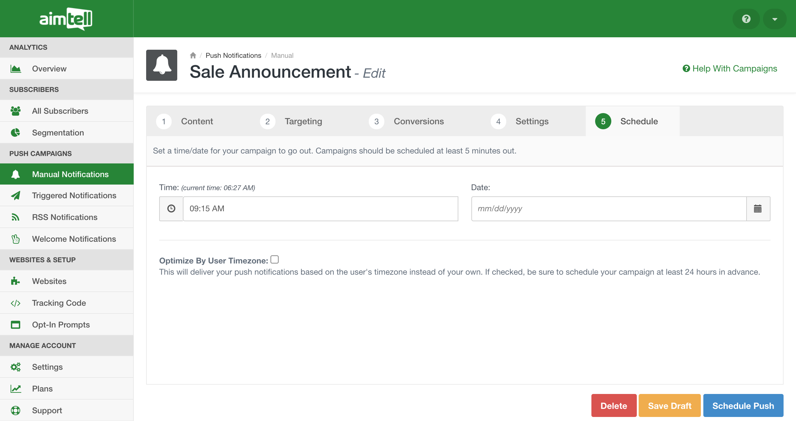Click the home breadcrumb icon

coord(193,55)
